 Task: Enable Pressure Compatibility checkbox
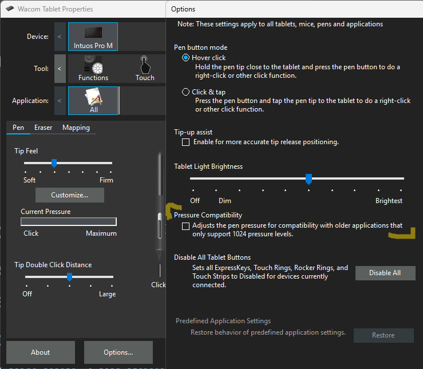[185, 226]
